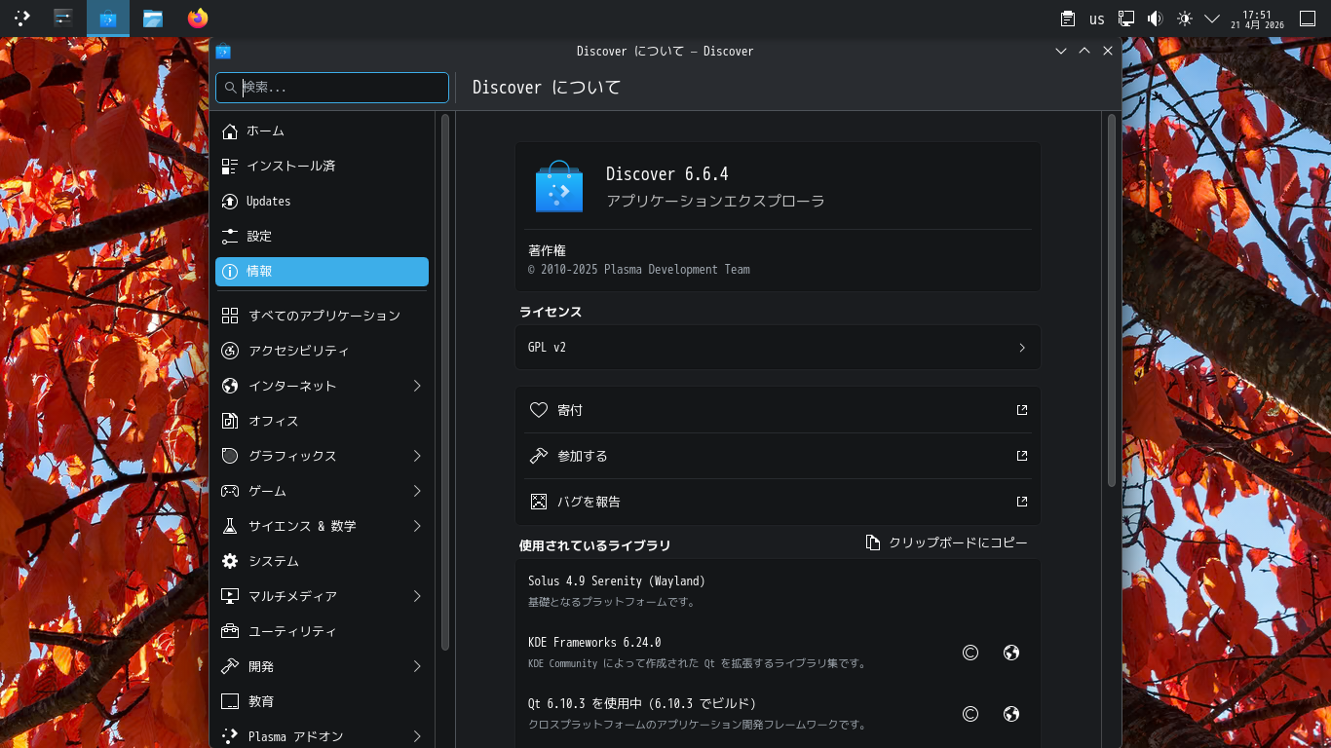Open the Updates page

322,202
